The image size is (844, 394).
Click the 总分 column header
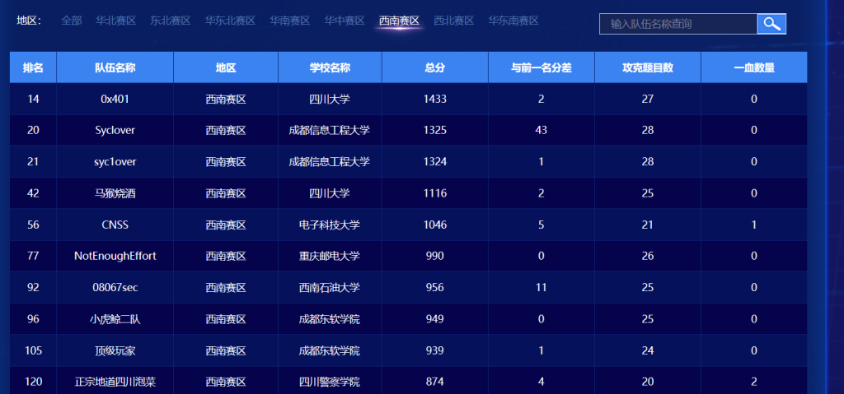(x=434, y=67)
